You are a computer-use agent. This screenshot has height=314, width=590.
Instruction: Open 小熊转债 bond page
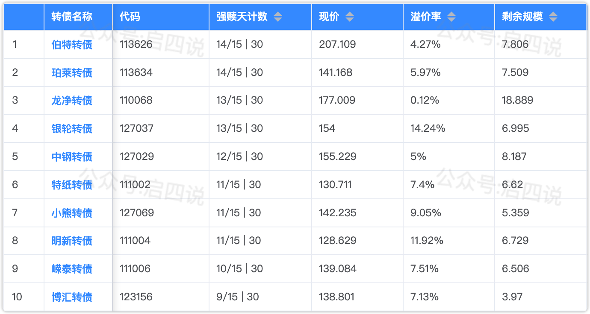[72, 213]
